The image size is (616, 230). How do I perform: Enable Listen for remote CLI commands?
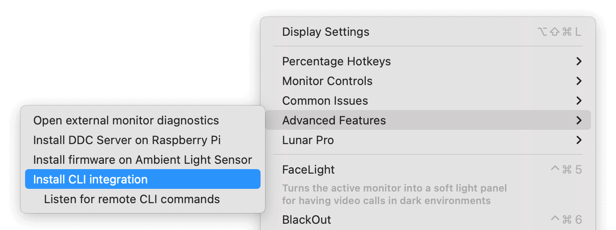pos(143,199)
